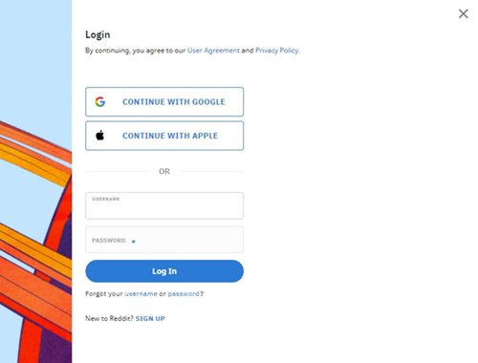Click the forgot username link
The width and height of the screenshot is (478, 363).
(x=141, y=293)
